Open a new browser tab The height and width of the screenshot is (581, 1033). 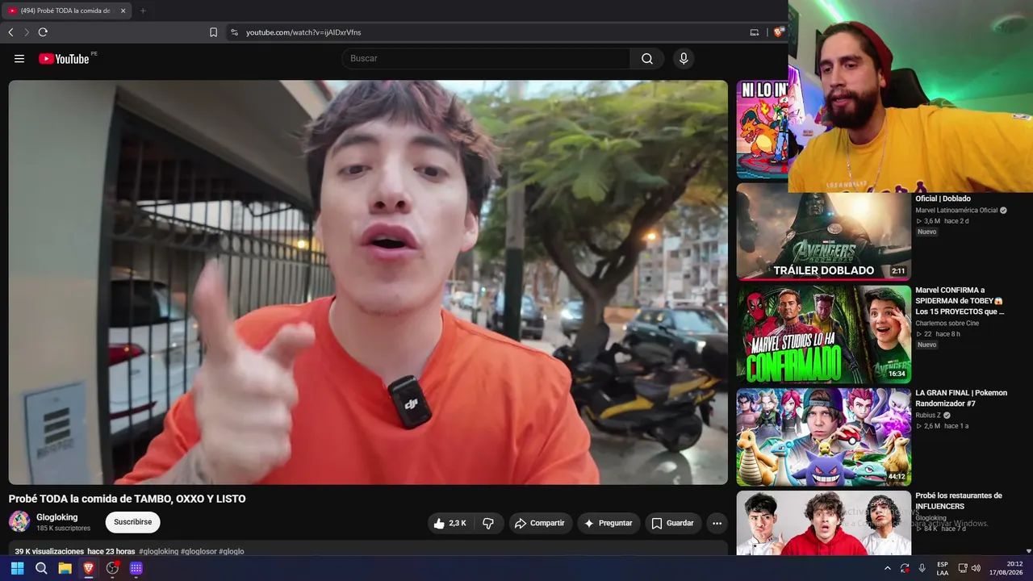click(x=143, y=10)
